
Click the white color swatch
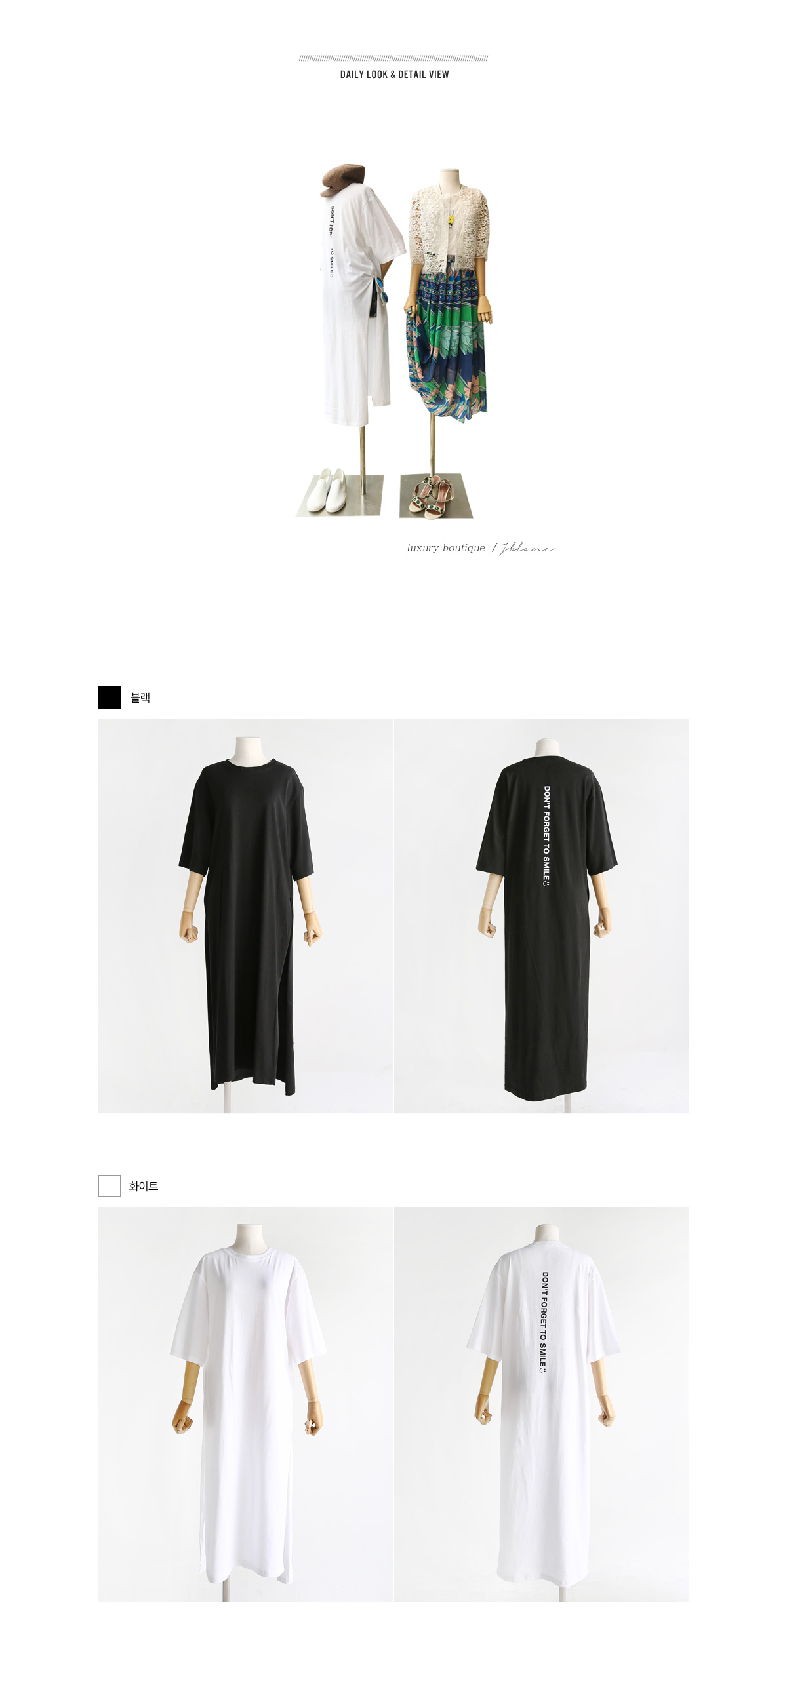pos(110,1186)
